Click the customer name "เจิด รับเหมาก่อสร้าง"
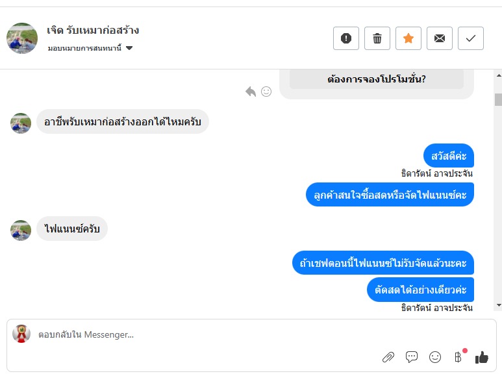The image size is (502, 374). click(93, 30)
